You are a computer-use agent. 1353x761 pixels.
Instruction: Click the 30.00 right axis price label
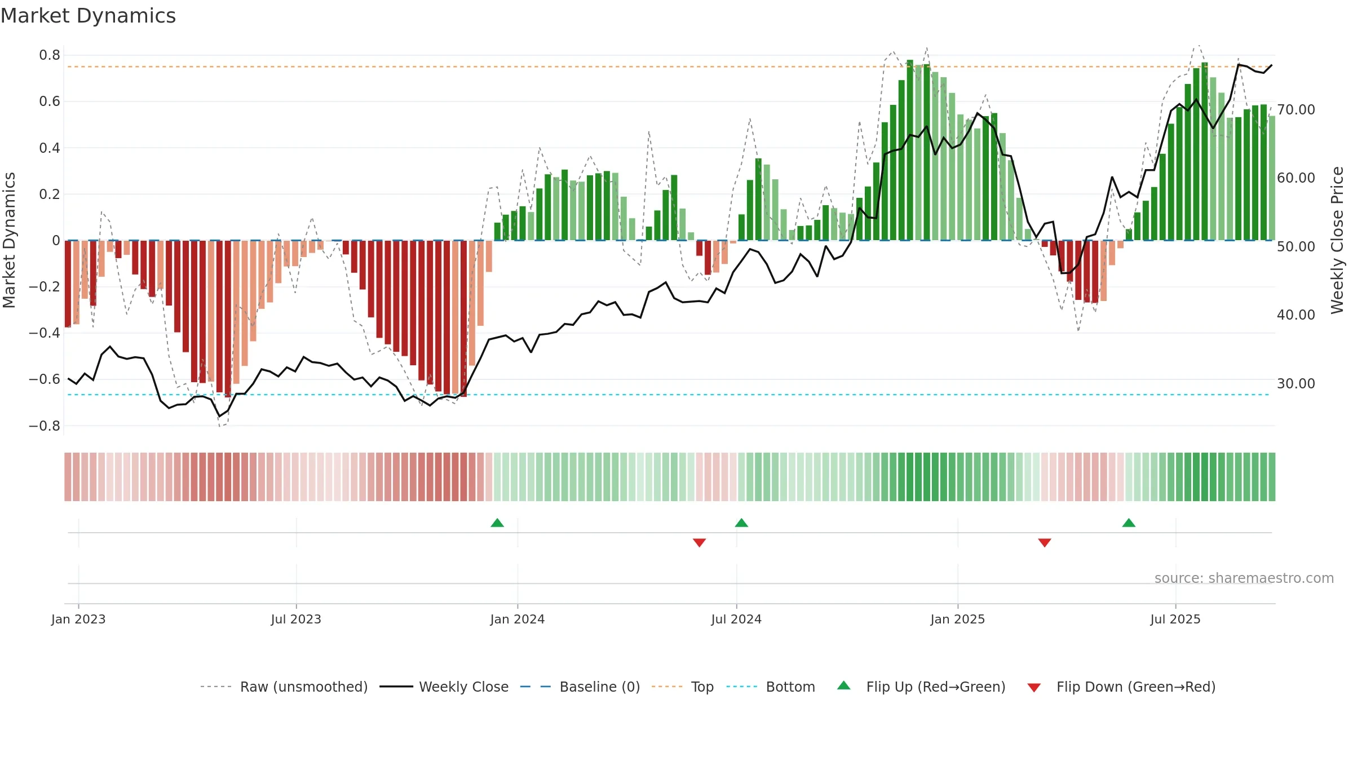1296,384
